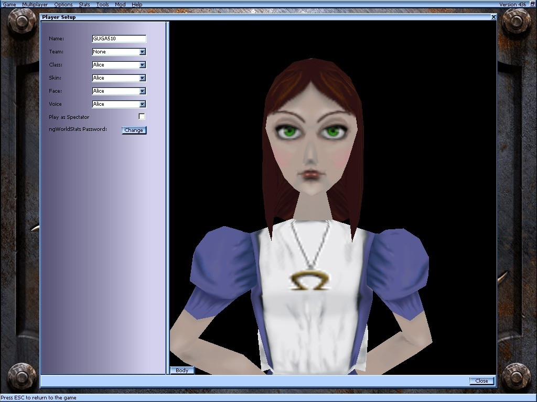Open the Tools menu

point(102,4)
